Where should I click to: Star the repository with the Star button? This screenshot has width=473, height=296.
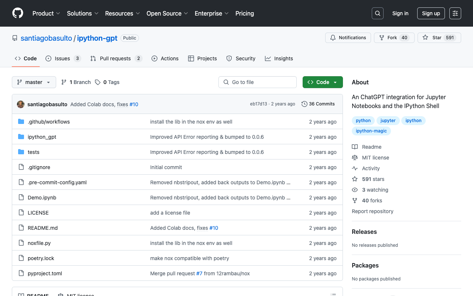tap(439, 38)
